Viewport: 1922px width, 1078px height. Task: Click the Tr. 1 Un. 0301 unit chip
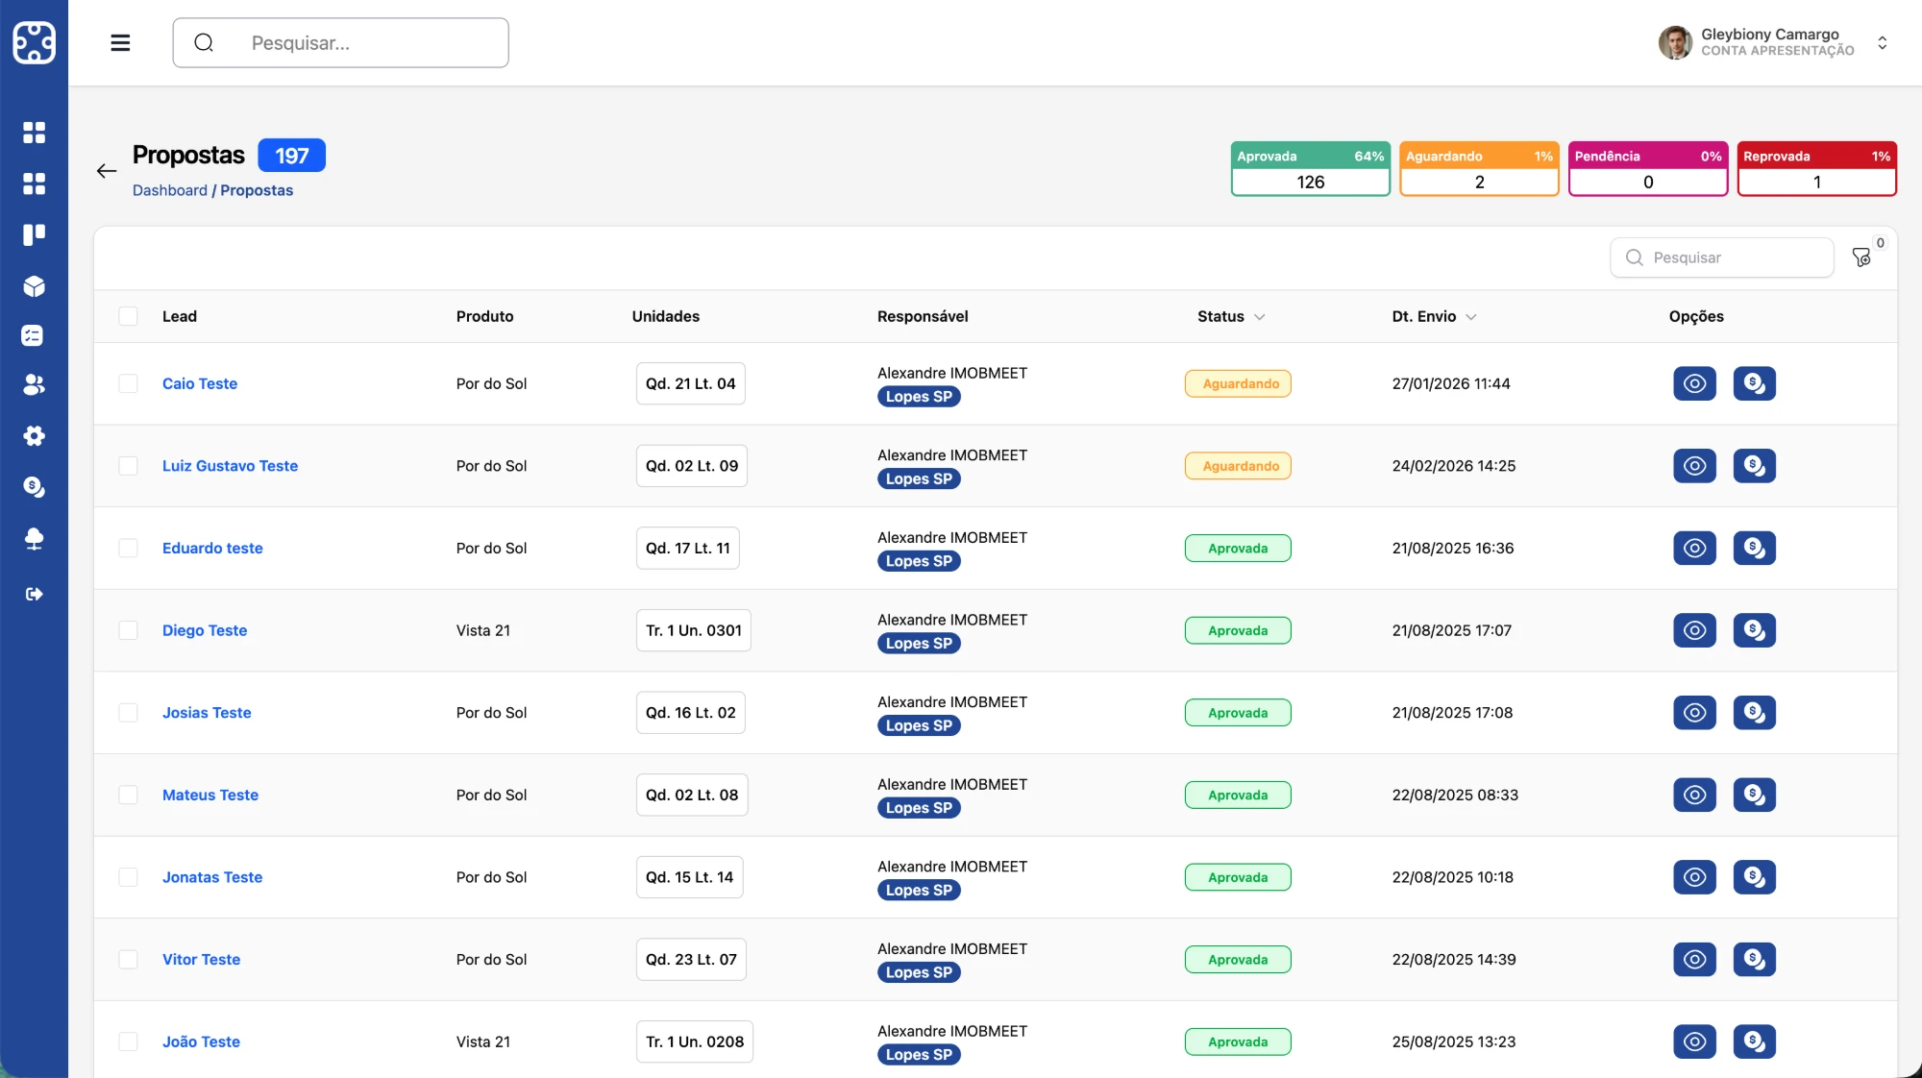point(693,630)
